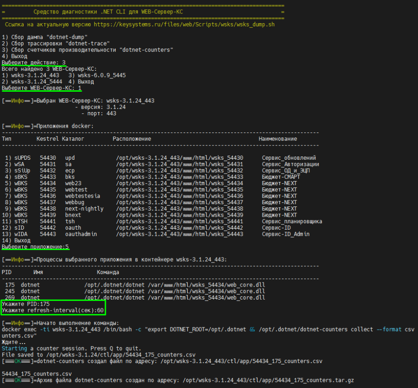
Task: Click catalog 'next-nightly' in row 9
Action: click(84, 209)
